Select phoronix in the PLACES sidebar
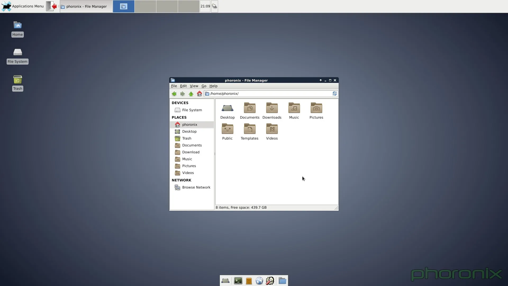The image size is (508, 286). click(x=192, y=124)
